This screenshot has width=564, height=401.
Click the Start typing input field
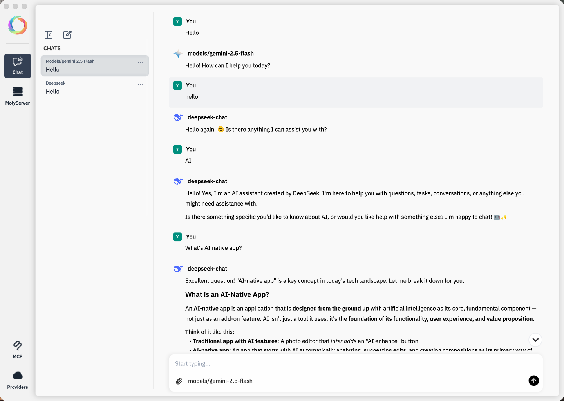pos(274,363)
